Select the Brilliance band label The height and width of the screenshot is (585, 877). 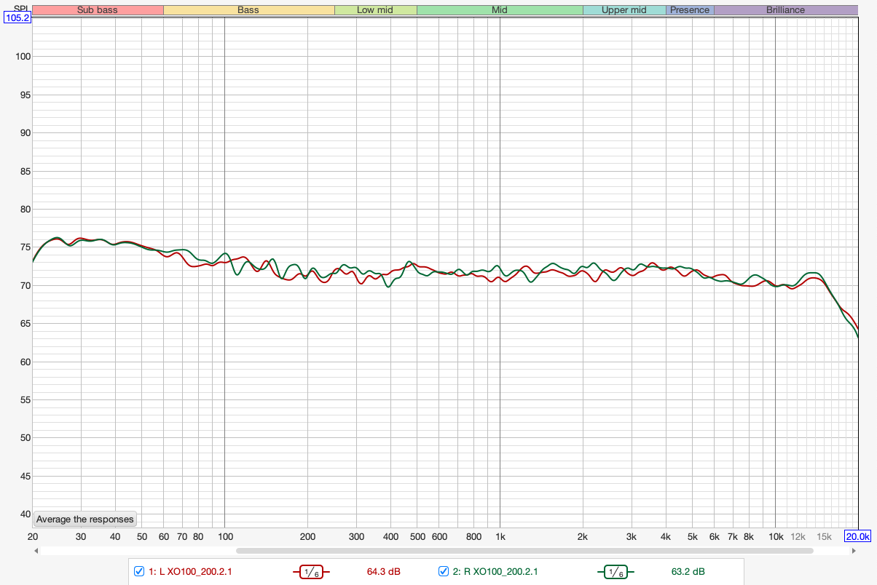[786, 10]
